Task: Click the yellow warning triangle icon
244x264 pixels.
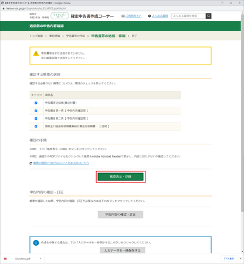Action: click(x=36, y=53)
